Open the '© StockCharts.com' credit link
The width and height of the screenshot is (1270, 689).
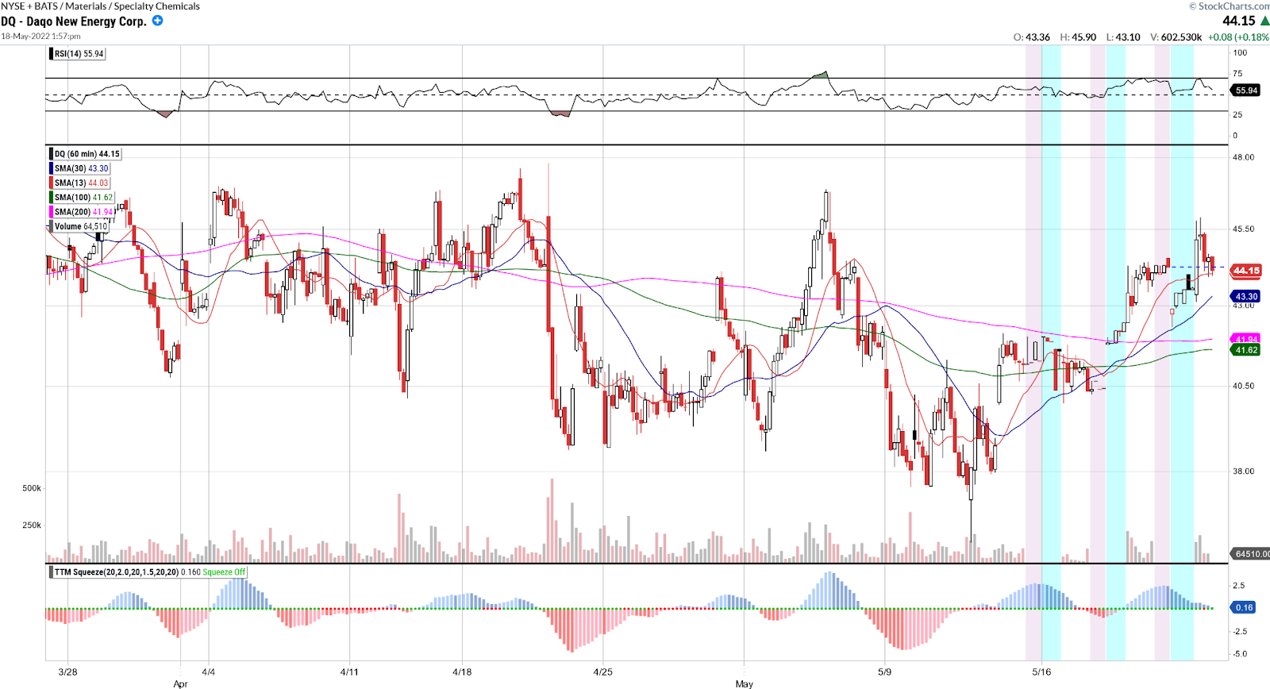click(1230, 6)
